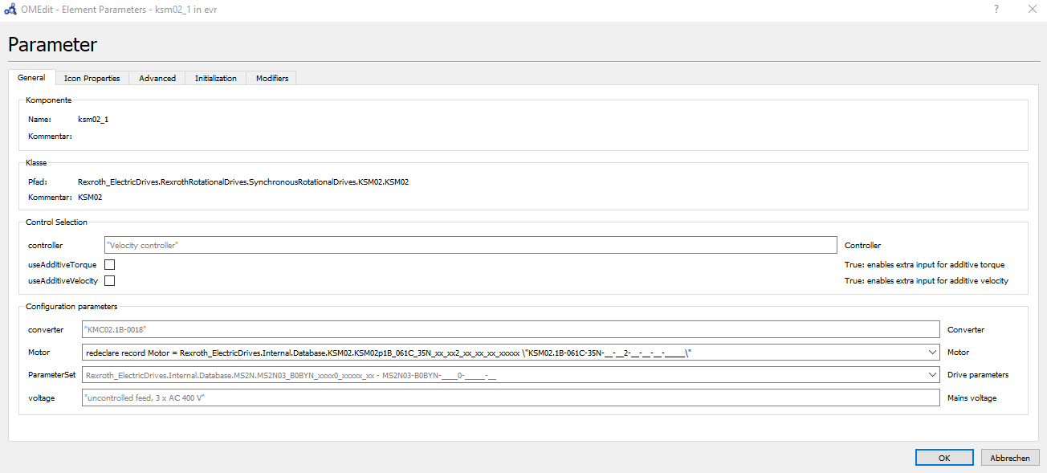
Task: Open the ParameterSet drive parameters dropdown
Action: tap(931, 374)
